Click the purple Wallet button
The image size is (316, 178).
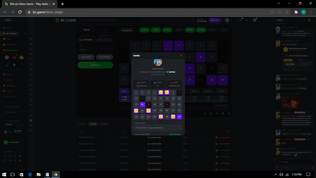click(215, 20)
